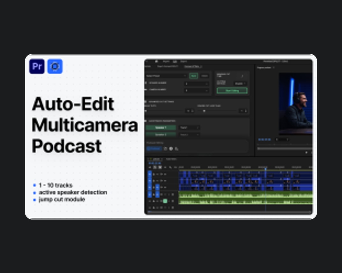The height and width of the screenshot is (273, 342).
Task: Click the Premiere Pro Pr app icon
Action: [37, 66]
